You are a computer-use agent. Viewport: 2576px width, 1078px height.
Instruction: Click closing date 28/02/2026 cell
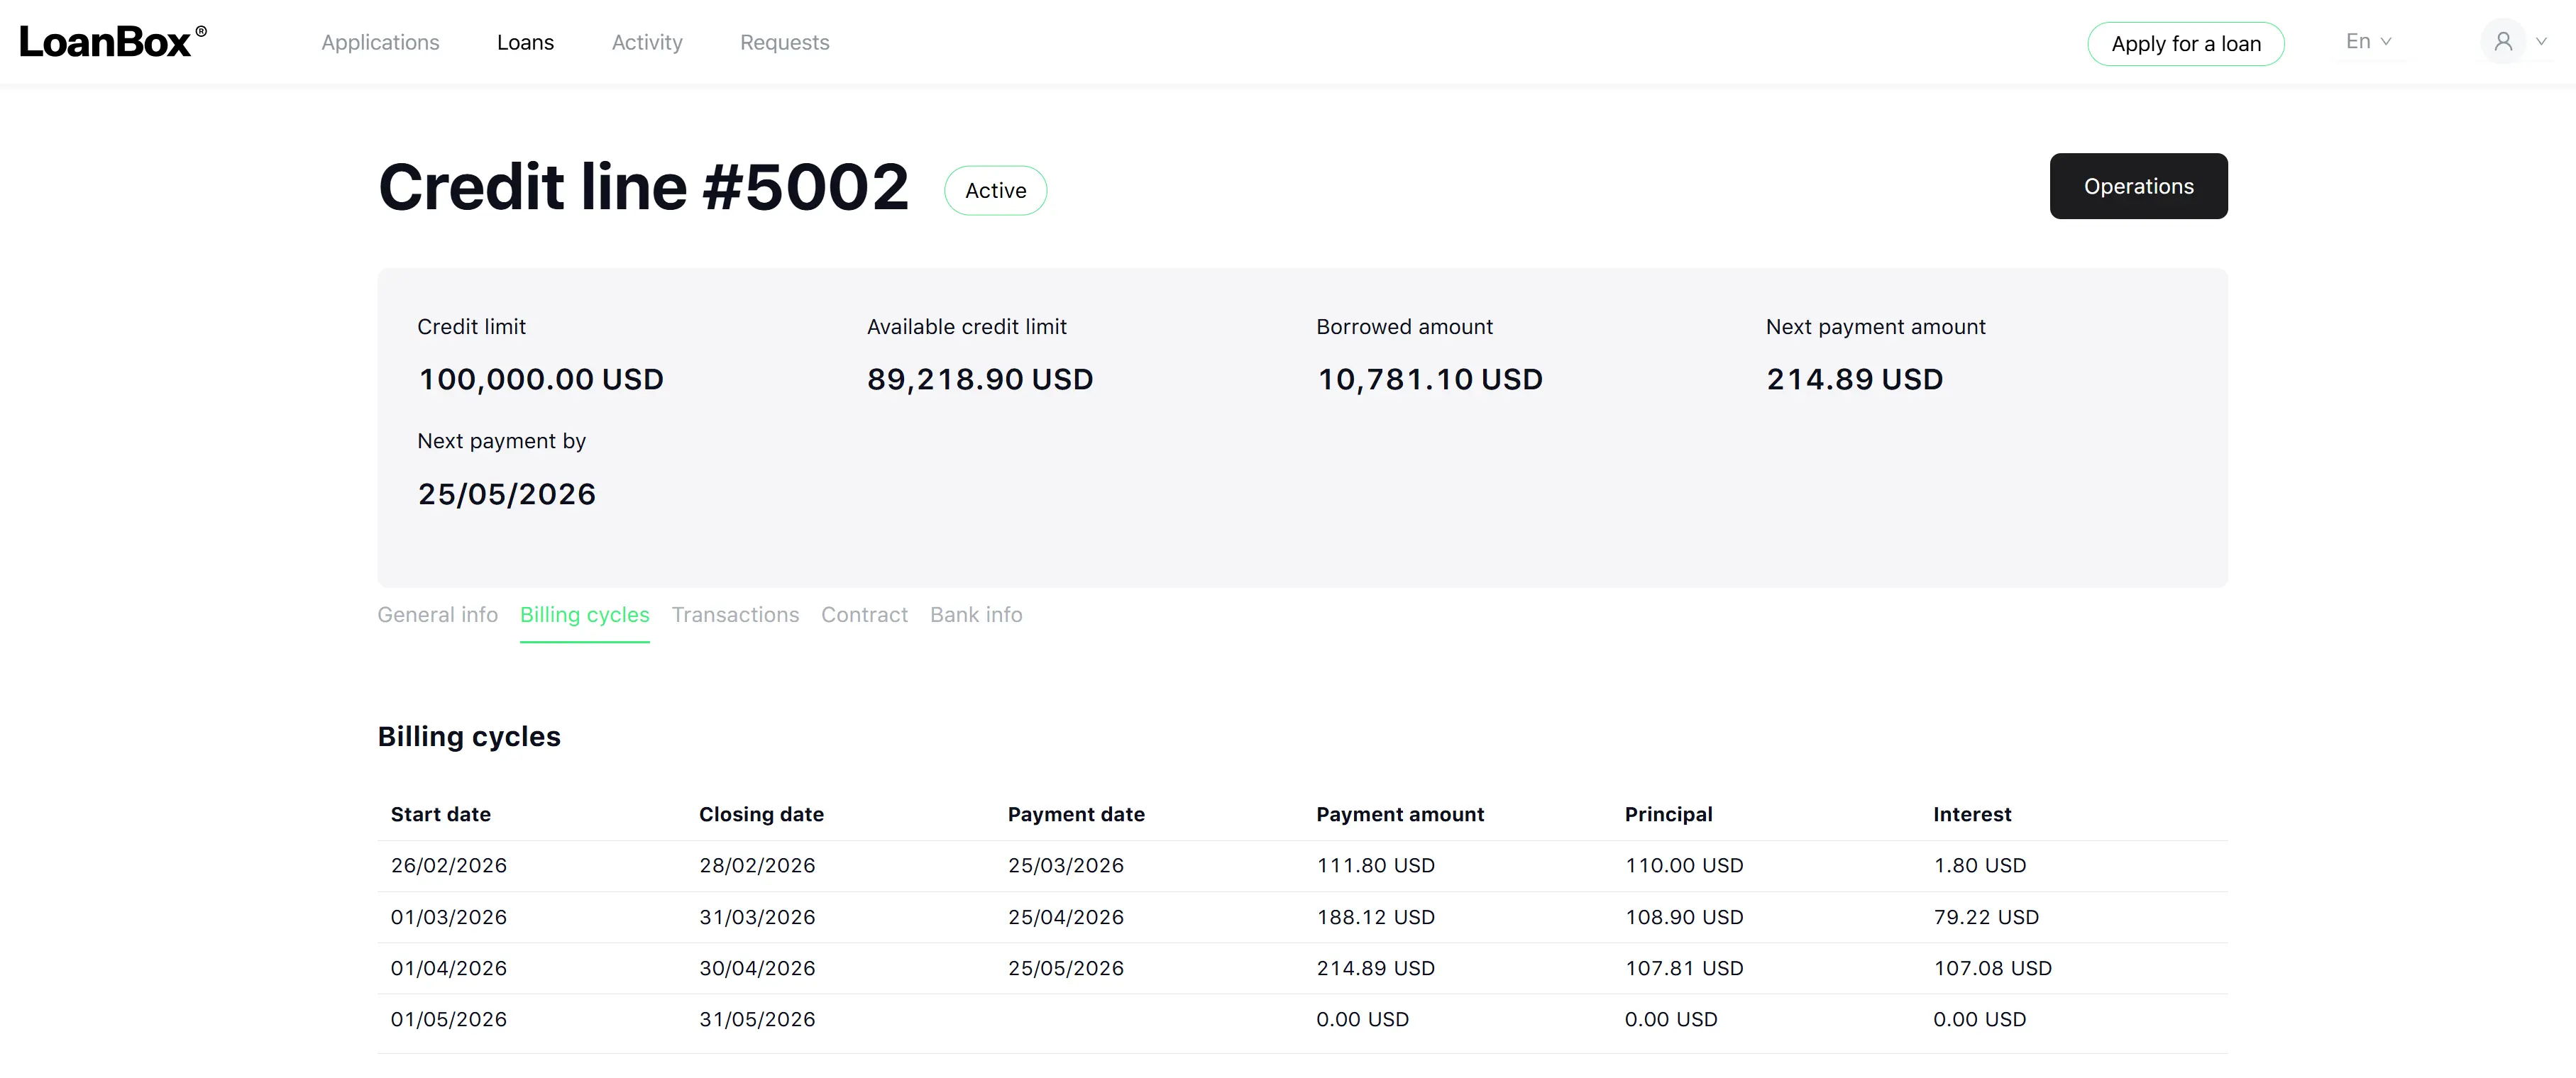pos(757,865)
